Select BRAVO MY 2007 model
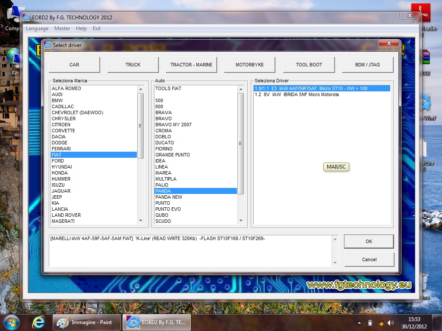The height and width of the screenshot is (331, 442). point(196,125)
